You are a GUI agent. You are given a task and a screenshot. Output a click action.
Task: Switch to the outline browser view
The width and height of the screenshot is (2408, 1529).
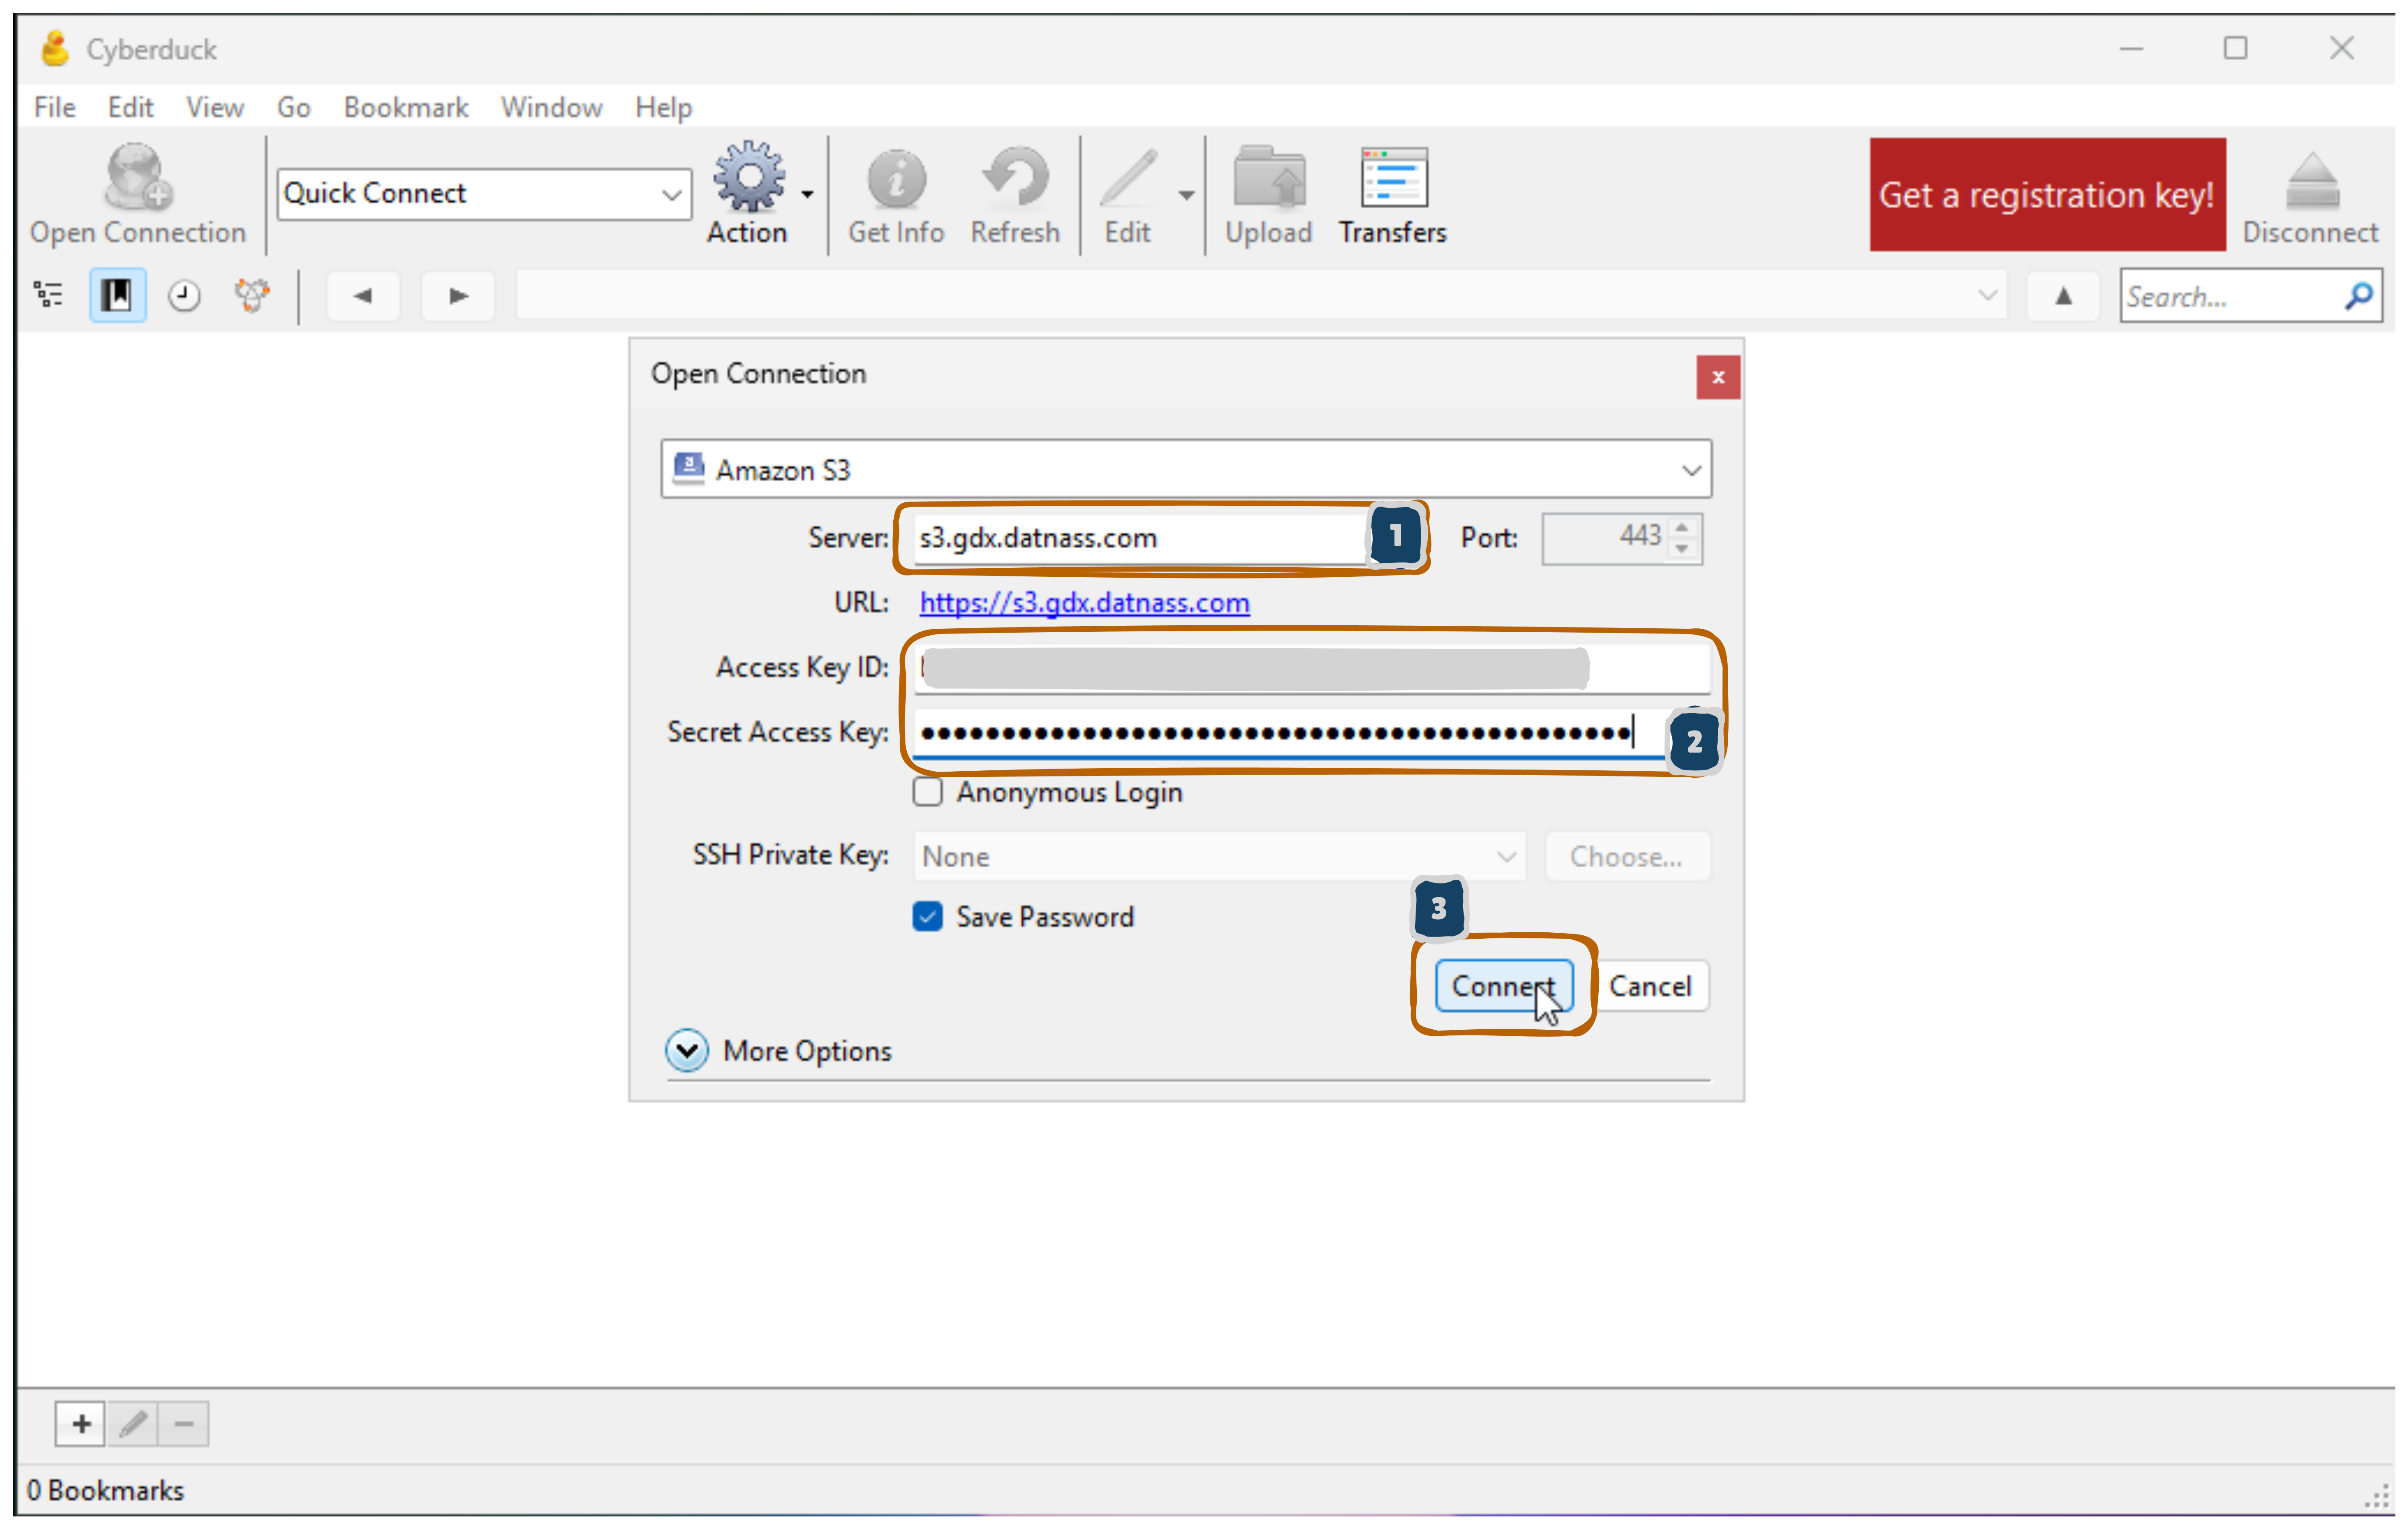[x=48, y=295]
